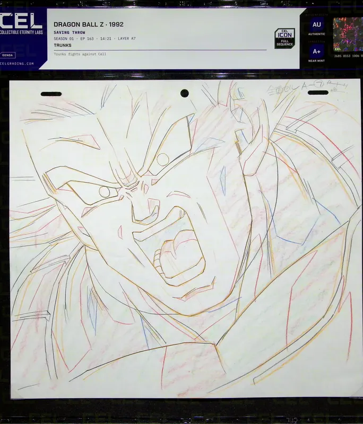The height and width of the screenshot is (424, 363).
Task: Click the 'DRAGON BALL Z · 1992' title
Action: click(x=89, y=24)
